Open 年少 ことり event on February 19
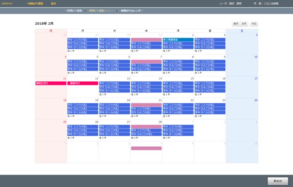 (82, 105)
